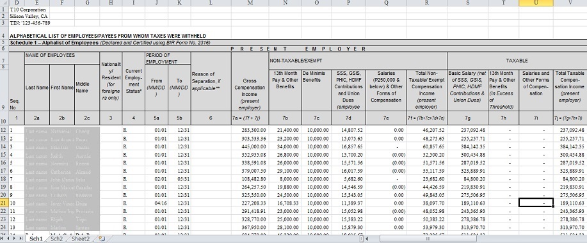The image size is (587, 243).
Task: Open the Sheet2 tab
Action: point(81,239)
